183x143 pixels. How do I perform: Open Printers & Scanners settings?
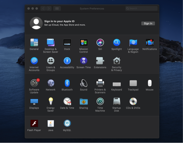pos(100,83)
